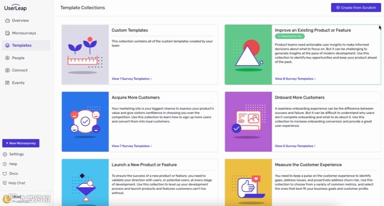Click the Connect sidebar icon
Screen dimensions: 384x206
(7, 70)
